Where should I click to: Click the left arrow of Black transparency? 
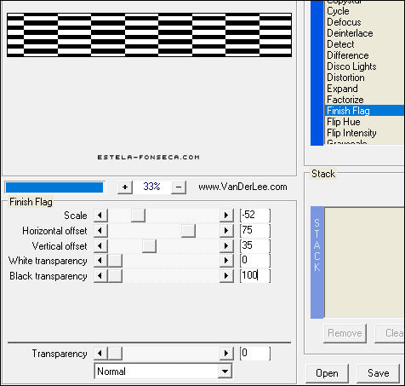click(x=100, y=276)
